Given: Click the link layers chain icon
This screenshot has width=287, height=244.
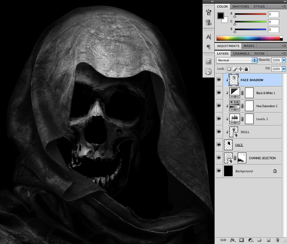Looking at the screenshot, I should click(x=223, y=239).
